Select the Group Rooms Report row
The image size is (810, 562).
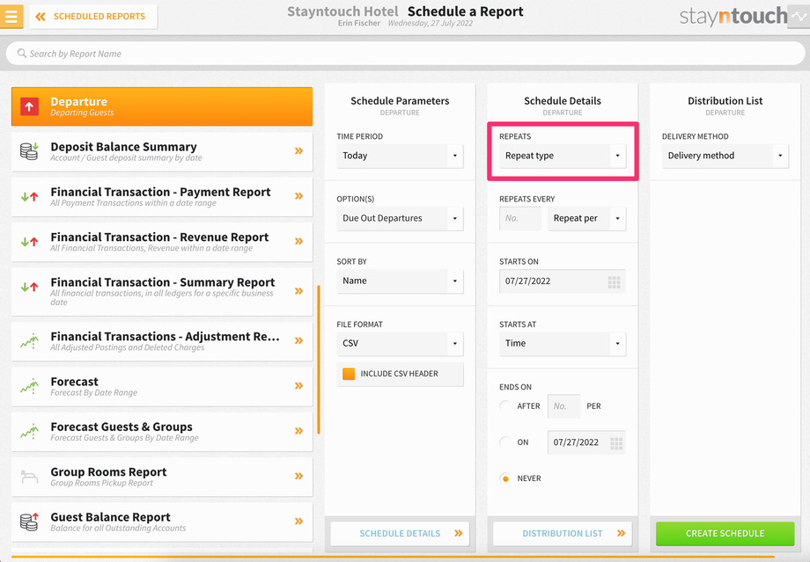pos(162,477)
